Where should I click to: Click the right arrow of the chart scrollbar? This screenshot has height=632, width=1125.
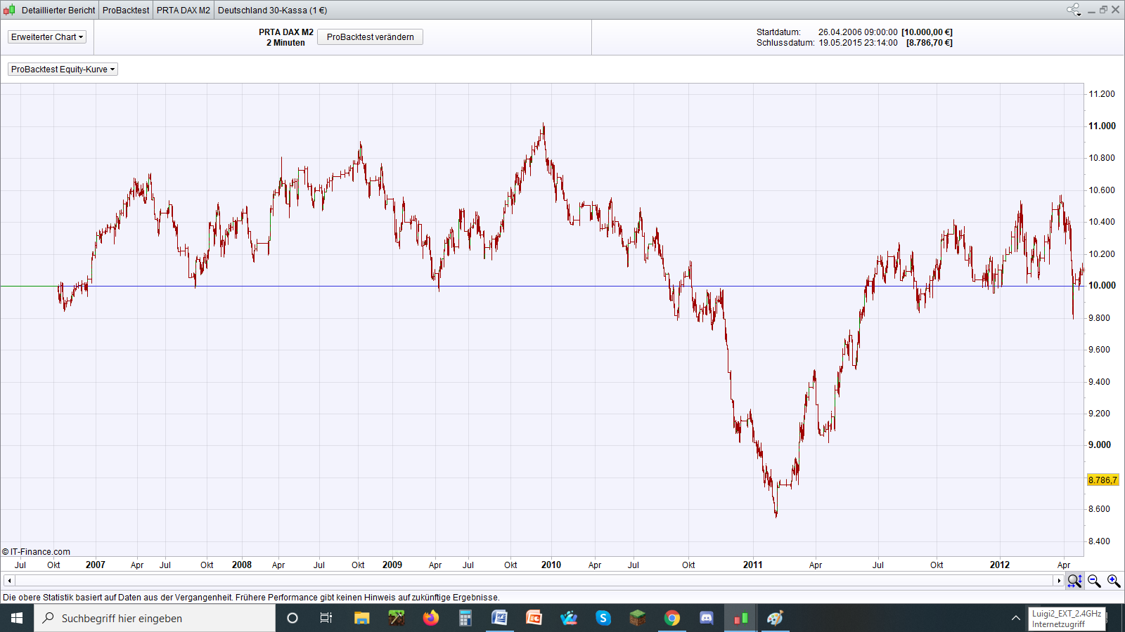1059,581
